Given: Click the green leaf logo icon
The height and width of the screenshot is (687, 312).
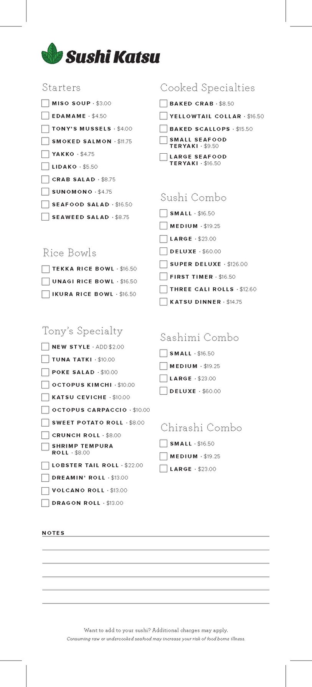Looking at the screenshot, I should pos(52,54).
